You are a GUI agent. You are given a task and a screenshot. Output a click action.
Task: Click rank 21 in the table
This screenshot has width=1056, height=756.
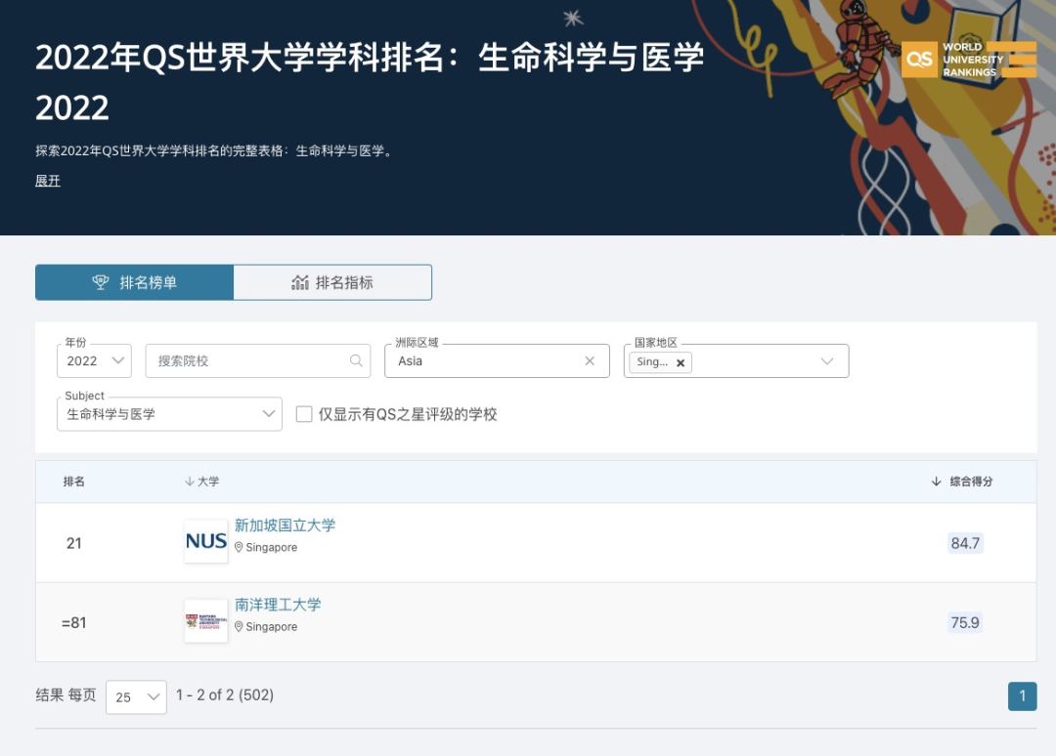74,543
